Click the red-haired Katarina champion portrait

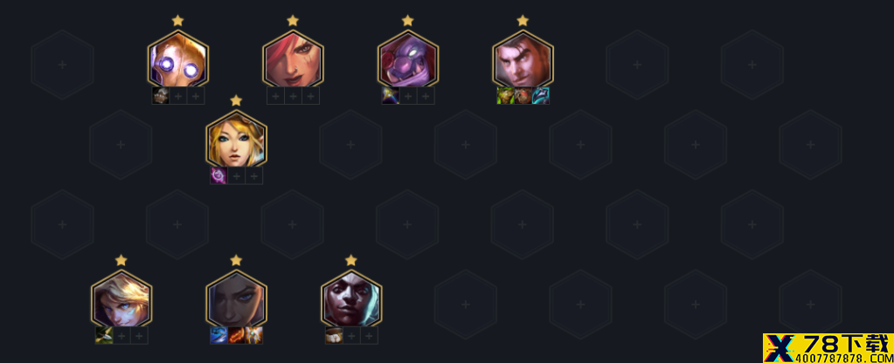click(x=293, y=61)
